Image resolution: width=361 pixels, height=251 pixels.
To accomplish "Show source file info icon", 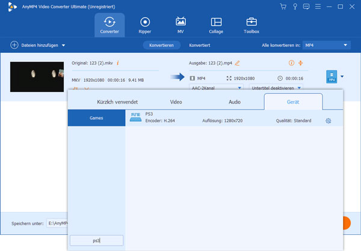I will point(118,63).
